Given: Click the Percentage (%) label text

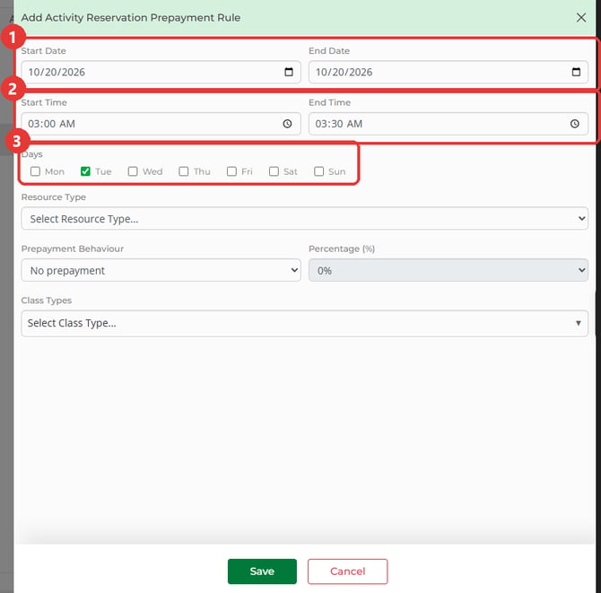Looking at the screenshot, I should point(342,249).
